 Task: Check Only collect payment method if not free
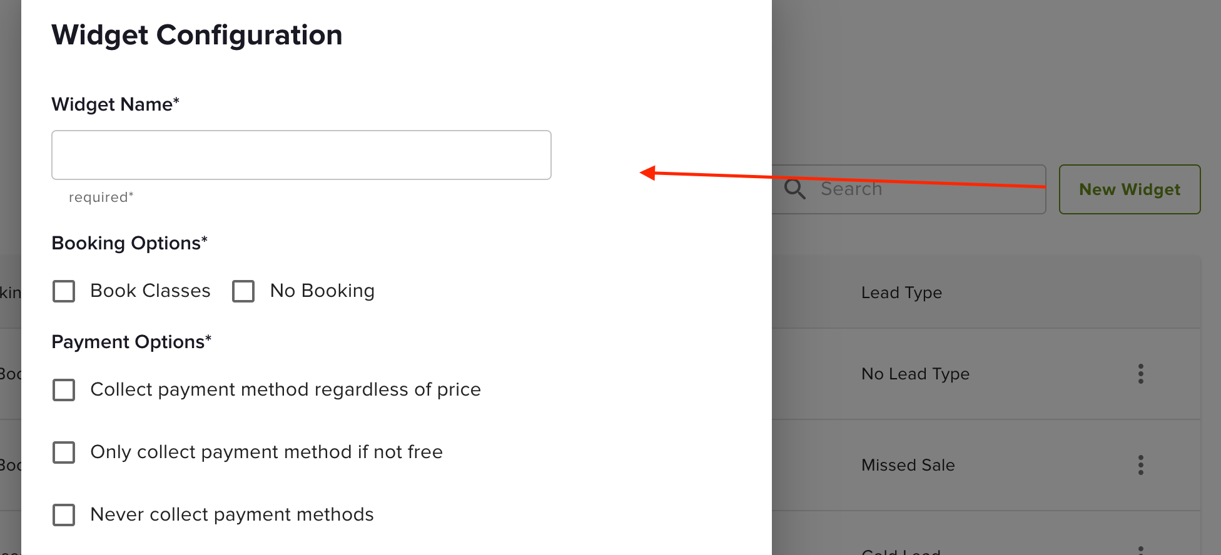tap(64, 452)
